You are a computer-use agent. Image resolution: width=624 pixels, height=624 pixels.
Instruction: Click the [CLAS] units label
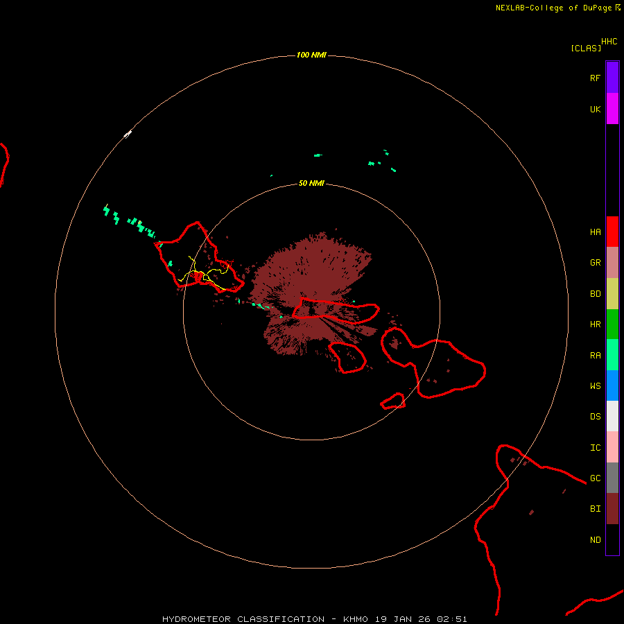[586, 48]
